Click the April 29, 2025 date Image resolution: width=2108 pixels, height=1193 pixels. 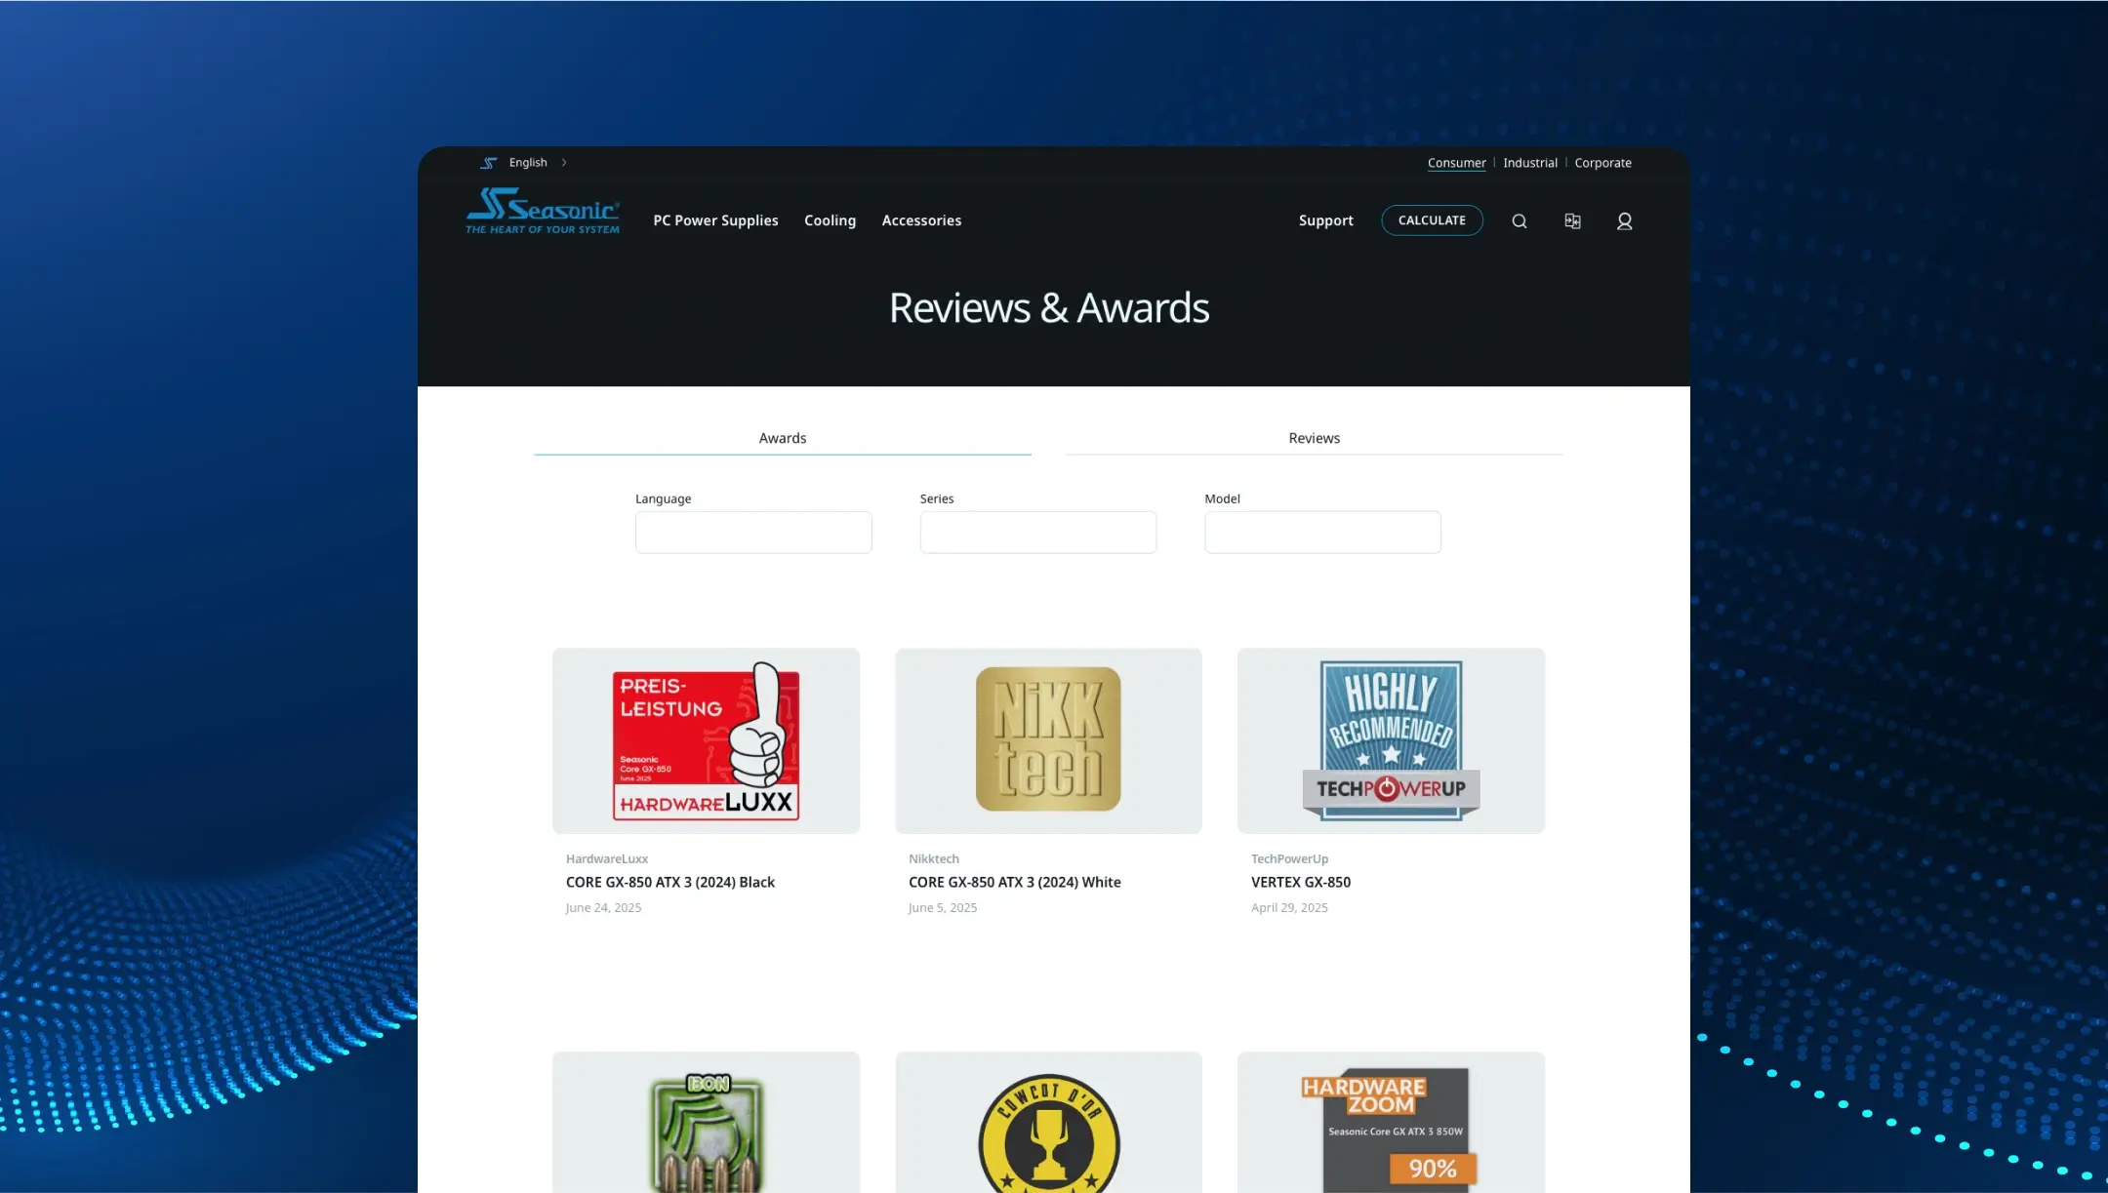click(x=1289, y=908)
